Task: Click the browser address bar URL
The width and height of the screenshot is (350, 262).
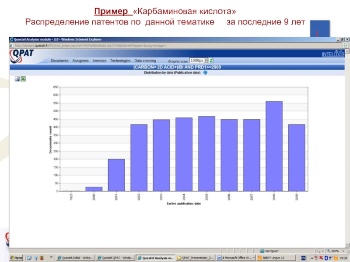Action: (87, 45)
